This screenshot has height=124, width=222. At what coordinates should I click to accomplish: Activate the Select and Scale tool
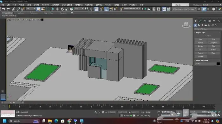[67, 9]
